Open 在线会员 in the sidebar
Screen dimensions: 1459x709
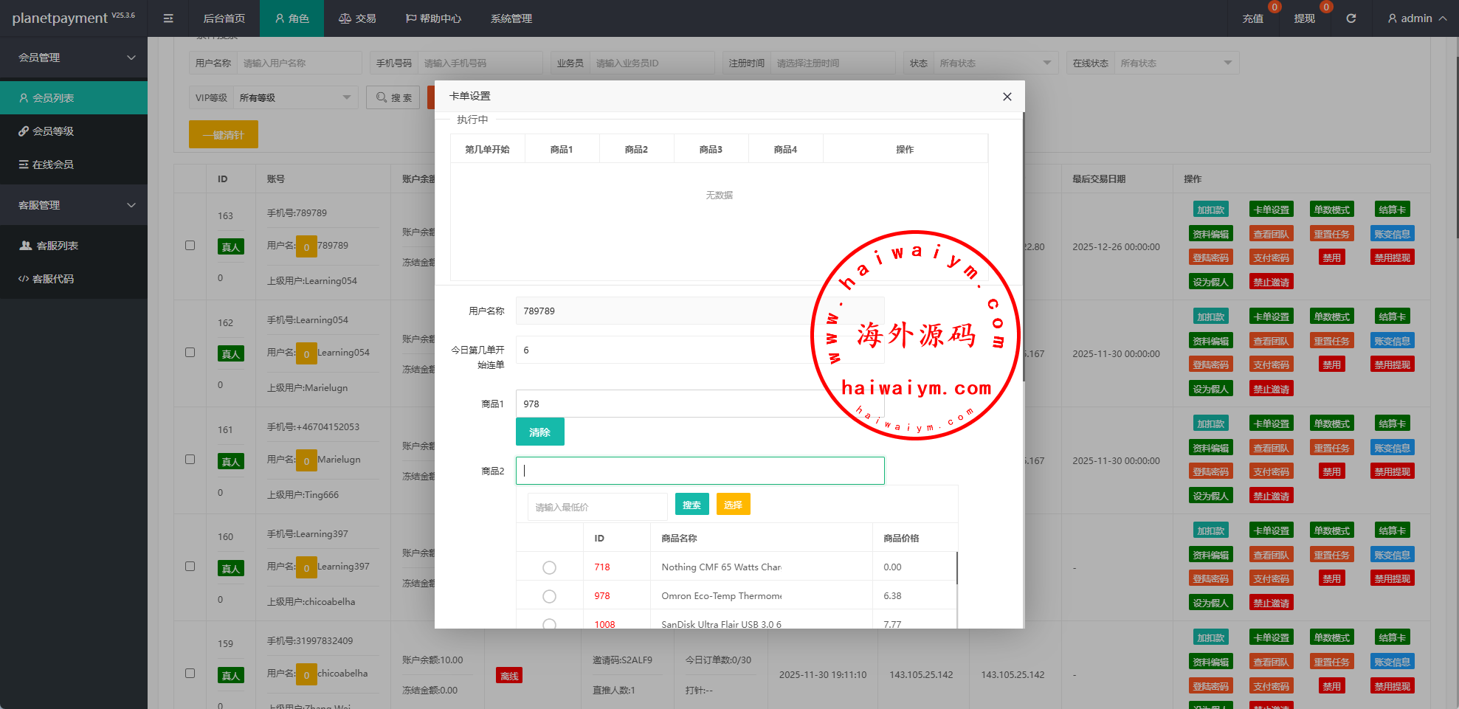(x=52, y=165)
